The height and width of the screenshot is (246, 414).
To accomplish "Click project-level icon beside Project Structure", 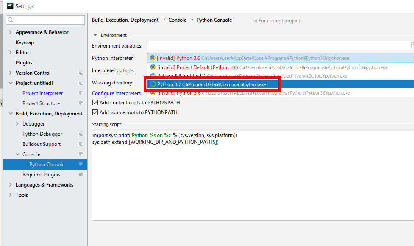I will [x=81, y=103].
